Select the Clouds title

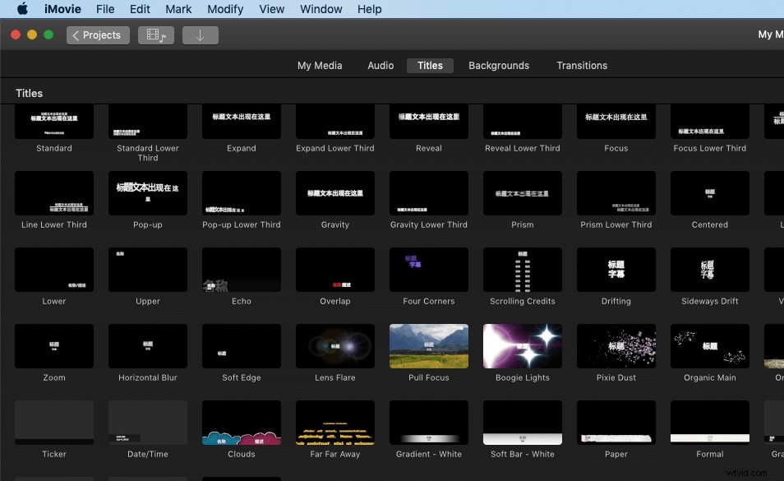(x=241, y=422)
